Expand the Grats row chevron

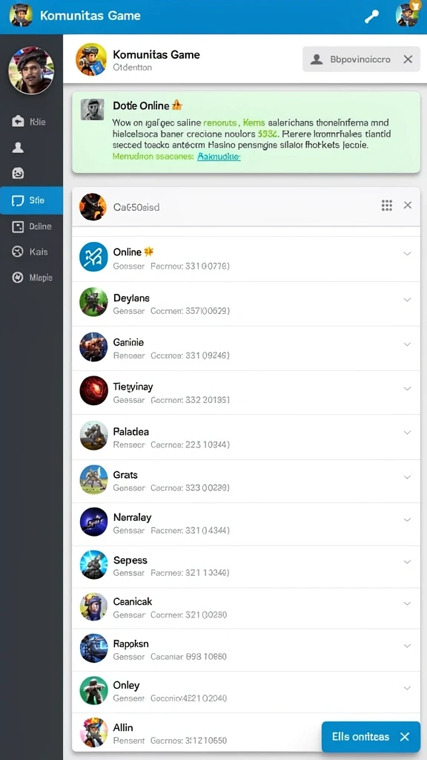[407, 477]
